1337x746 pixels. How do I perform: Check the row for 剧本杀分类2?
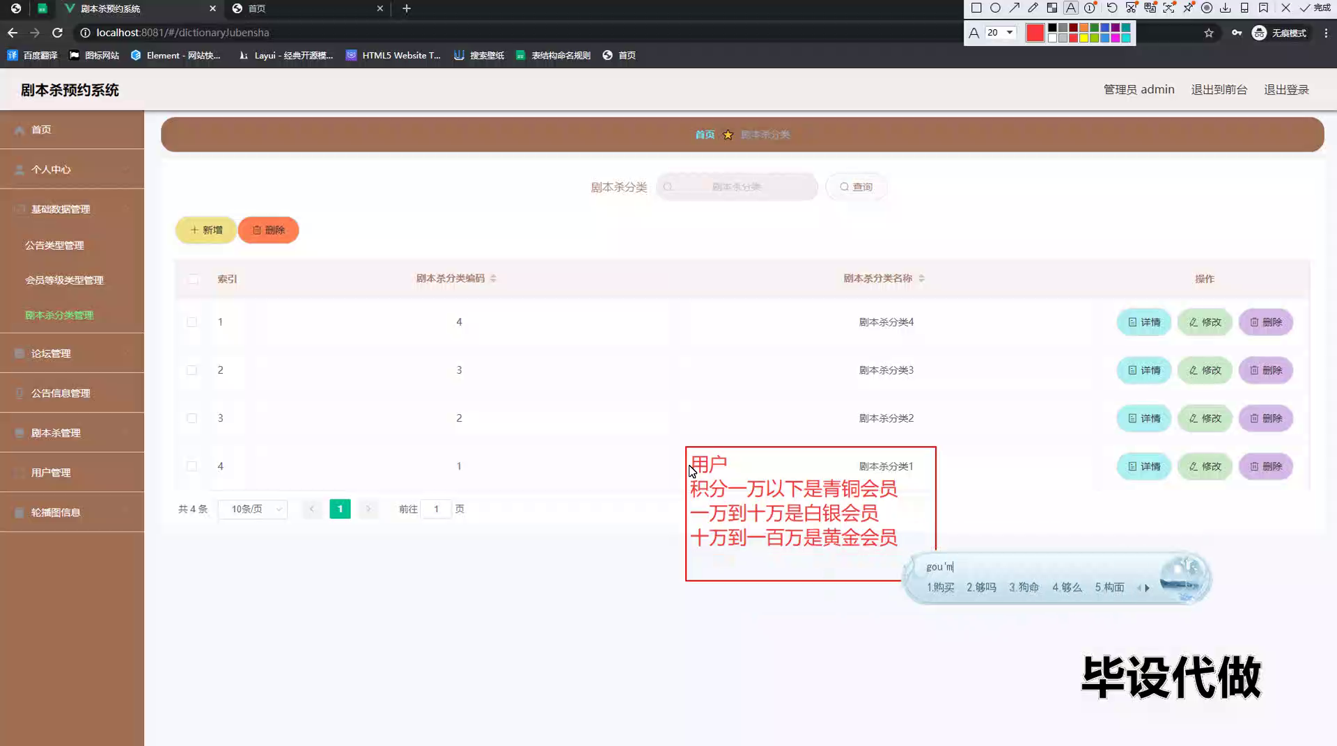(191, 418)
